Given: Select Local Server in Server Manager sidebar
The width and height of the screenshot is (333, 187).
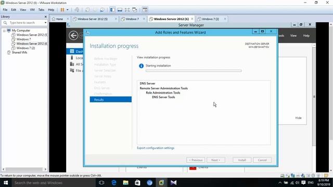Looking at the screenshot, I should 76,58.
